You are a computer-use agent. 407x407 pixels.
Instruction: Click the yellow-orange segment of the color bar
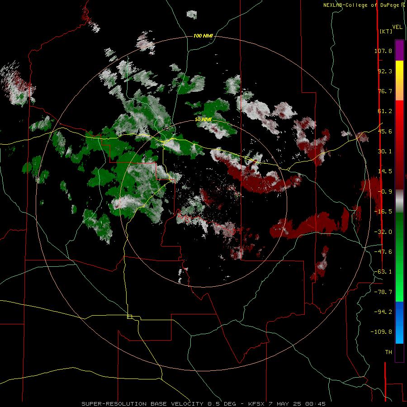point(399,80)
